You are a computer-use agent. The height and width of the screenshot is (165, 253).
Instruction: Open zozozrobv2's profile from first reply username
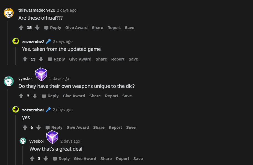(x=33, y=42)
